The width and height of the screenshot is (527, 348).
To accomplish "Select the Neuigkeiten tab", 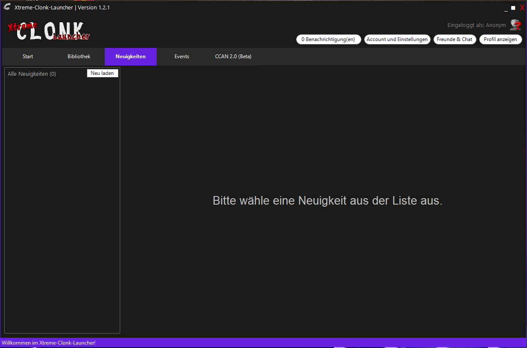I will point(130,57).
